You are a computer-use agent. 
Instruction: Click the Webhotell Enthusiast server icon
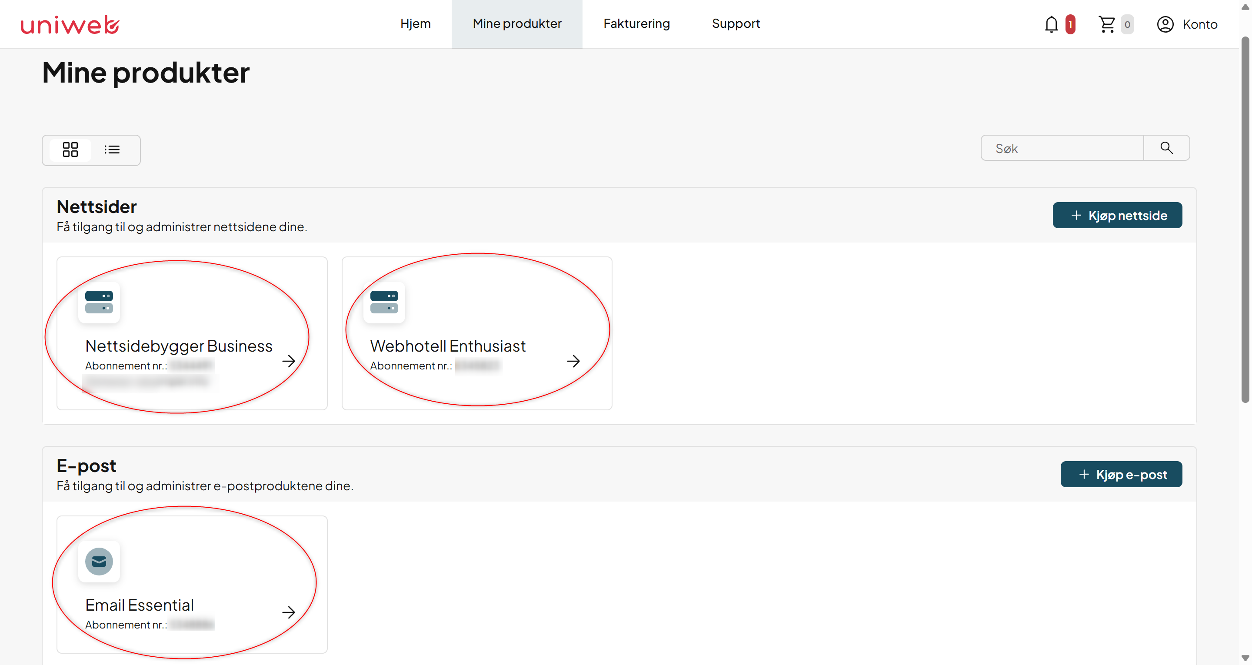coord(384,302)
